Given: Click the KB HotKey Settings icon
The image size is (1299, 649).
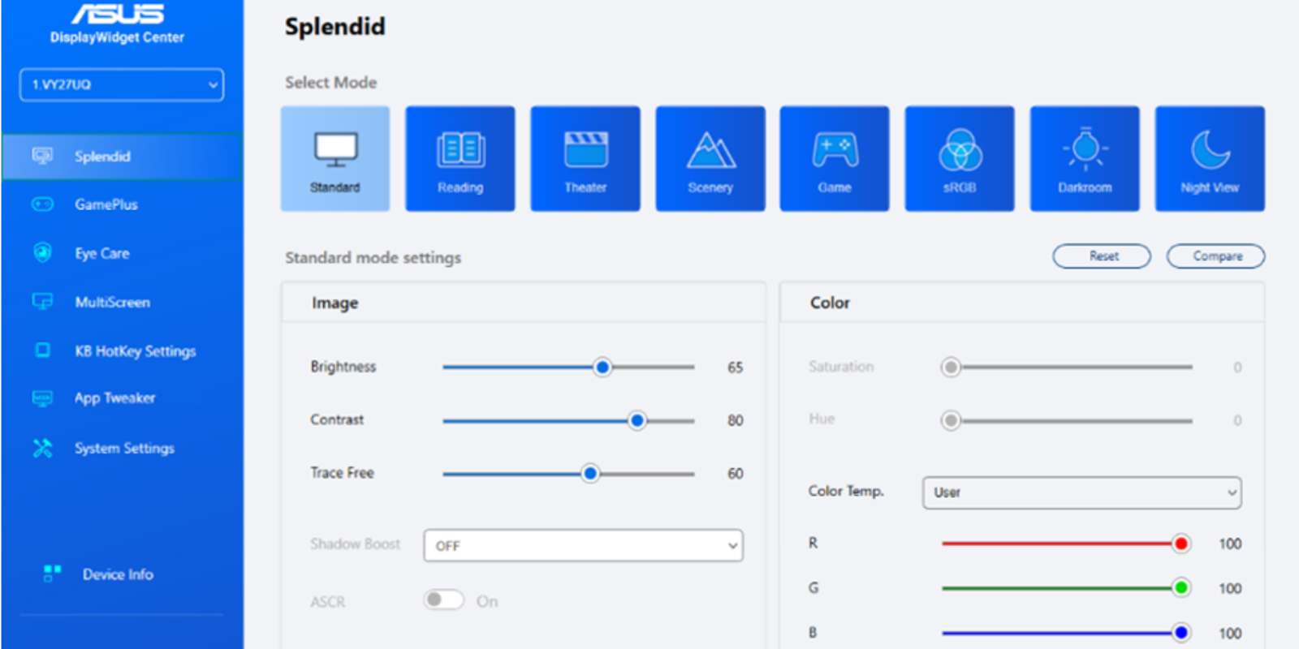Looking at the screenshot, I should 42,350.
